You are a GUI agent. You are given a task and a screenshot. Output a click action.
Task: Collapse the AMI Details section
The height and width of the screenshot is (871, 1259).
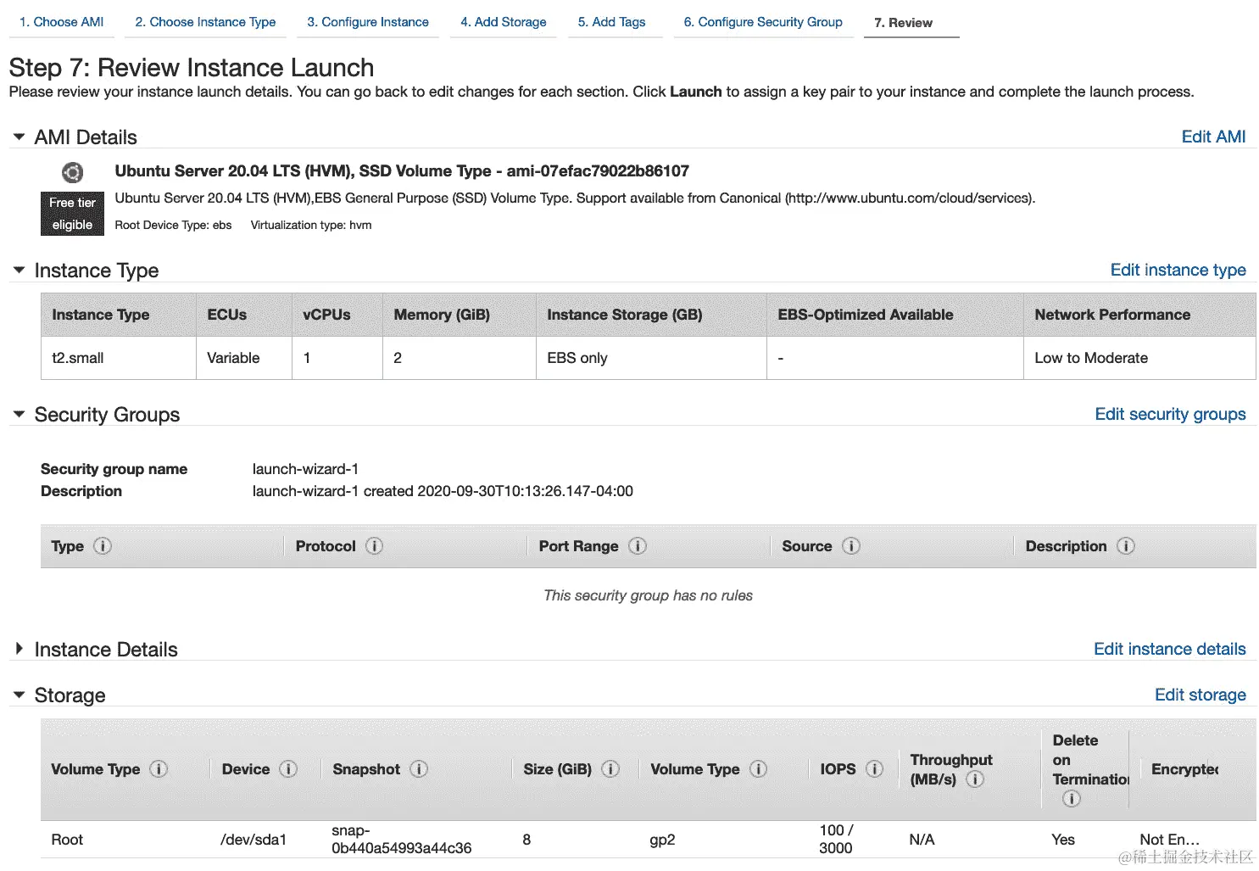pos(19,137)
